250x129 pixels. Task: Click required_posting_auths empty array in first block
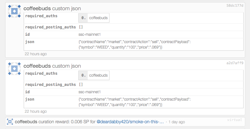pos(81,27)
